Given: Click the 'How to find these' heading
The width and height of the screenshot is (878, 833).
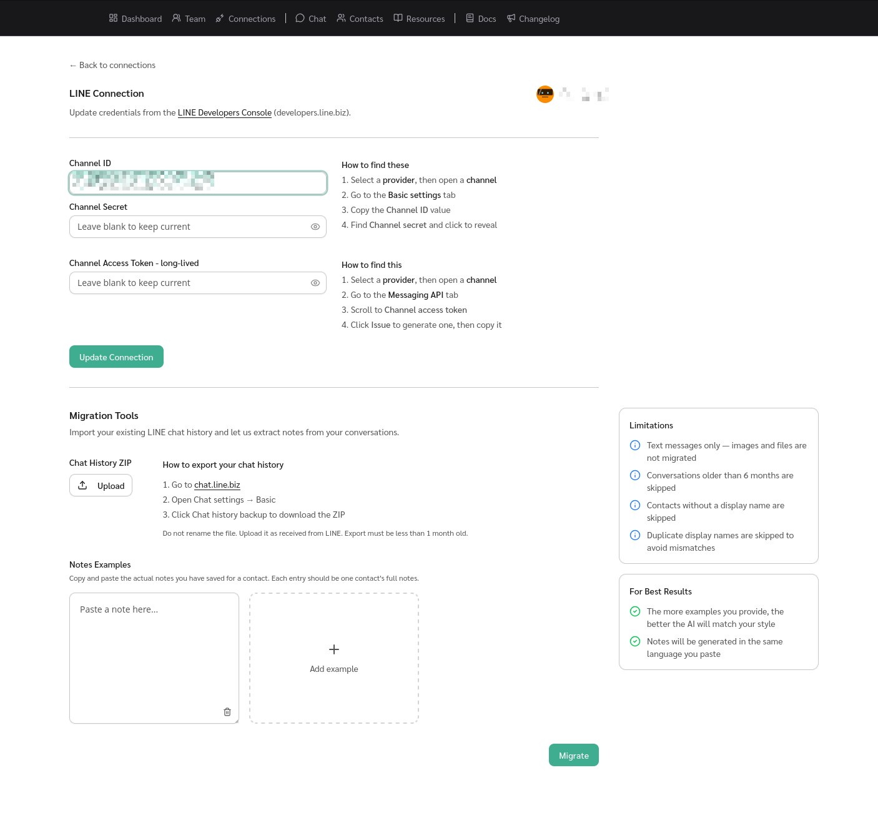Looking at the screenshot, I should click(x=375, y=165).
